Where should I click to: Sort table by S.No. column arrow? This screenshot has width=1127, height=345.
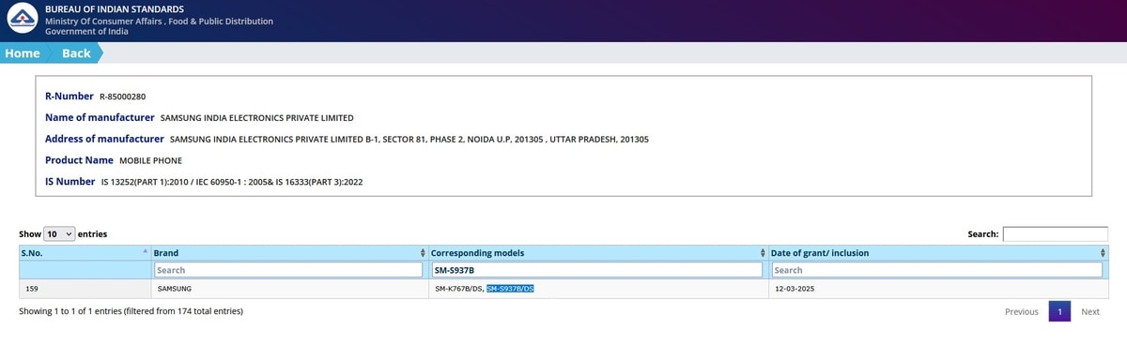146,253
